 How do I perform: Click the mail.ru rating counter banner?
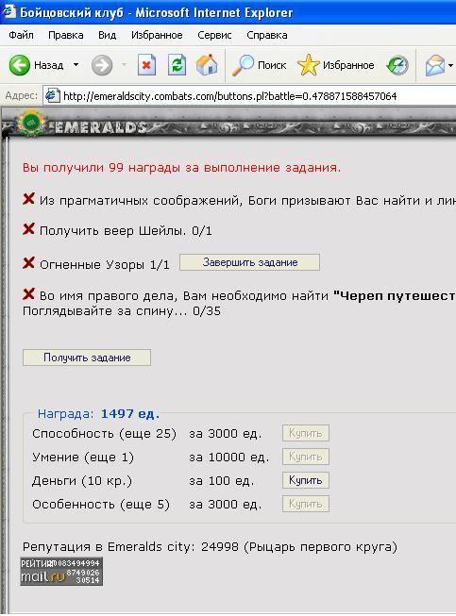pos(61,572)
